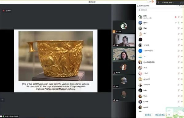This screenshot has width=184, height=118.
Task: Click the red recording dot on the host's row
Action: pos(175,17)
